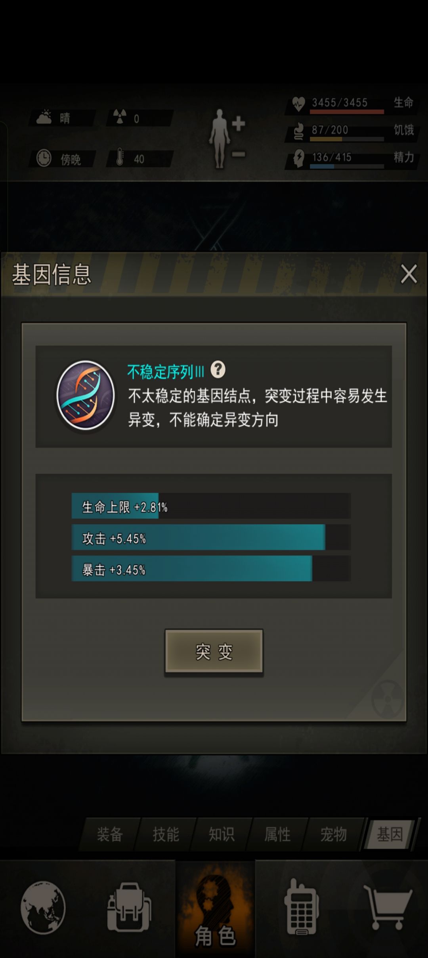
Task: Open the backpack inventory icon
Action: pos(129,908)
